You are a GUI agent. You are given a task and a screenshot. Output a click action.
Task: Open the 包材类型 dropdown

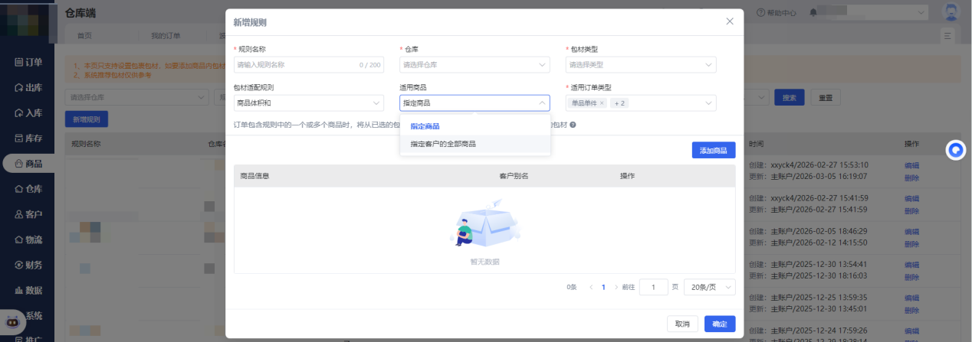coord(640,65)
